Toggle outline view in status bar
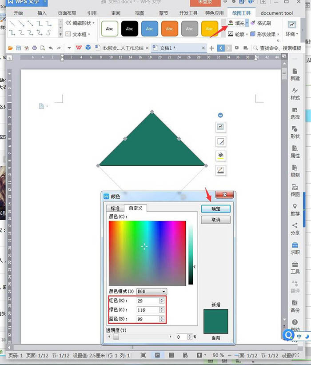 [171, 355]
